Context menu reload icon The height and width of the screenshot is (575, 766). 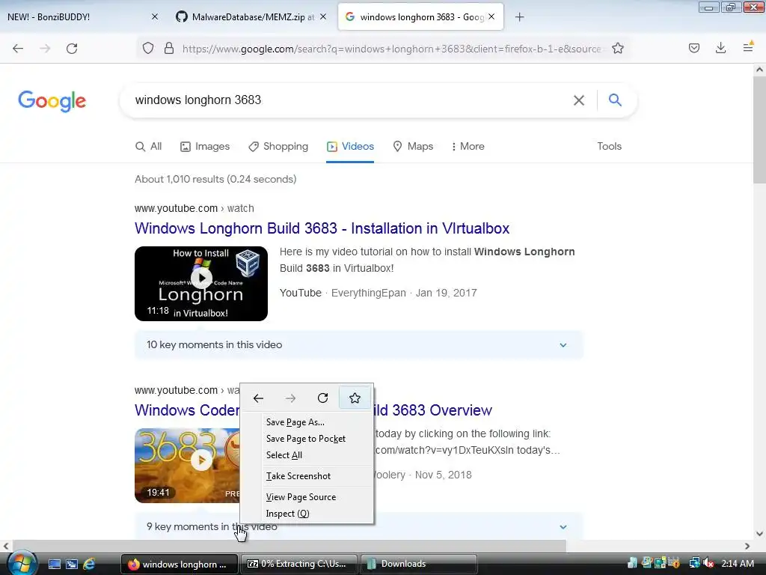click(x=322, y=398)
